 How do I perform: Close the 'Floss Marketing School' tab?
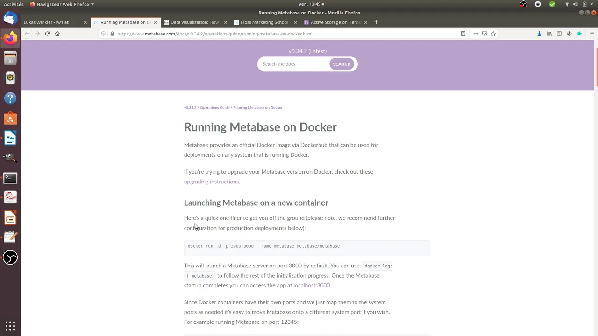pos(296,22)
